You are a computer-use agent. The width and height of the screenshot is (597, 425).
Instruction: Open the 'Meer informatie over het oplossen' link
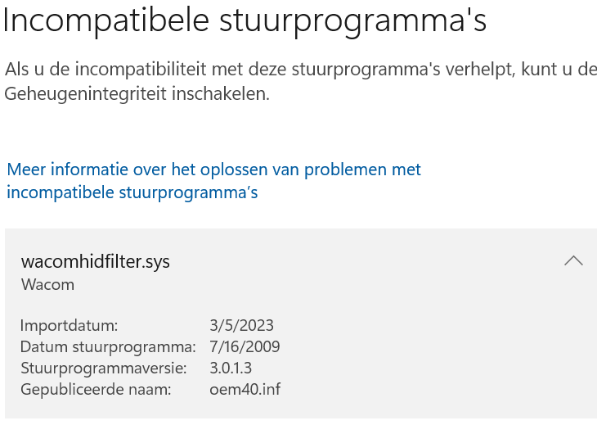click(x=213, y=170)
